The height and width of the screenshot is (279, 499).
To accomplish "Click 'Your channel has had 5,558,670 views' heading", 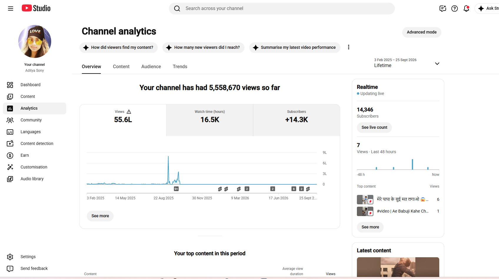I will (209, 88).
